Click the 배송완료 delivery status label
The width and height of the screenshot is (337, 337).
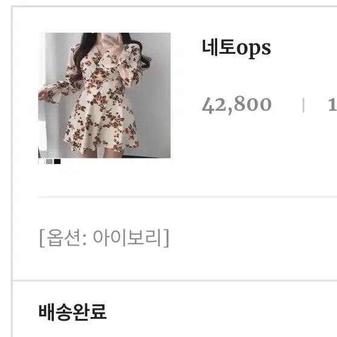[73, 312]
